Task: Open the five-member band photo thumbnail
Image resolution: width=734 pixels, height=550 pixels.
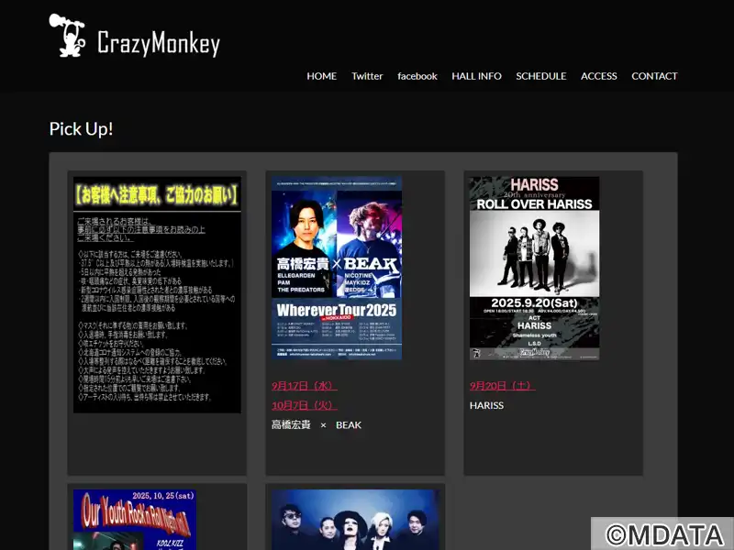Action: coord(355,520)
